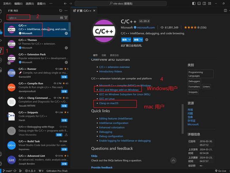Open manage gear for C/C++ extension

(66, 33)
